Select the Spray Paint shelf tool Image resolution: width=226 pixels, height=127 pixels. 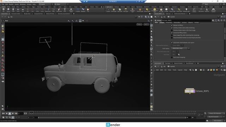[x=59, y=10]
